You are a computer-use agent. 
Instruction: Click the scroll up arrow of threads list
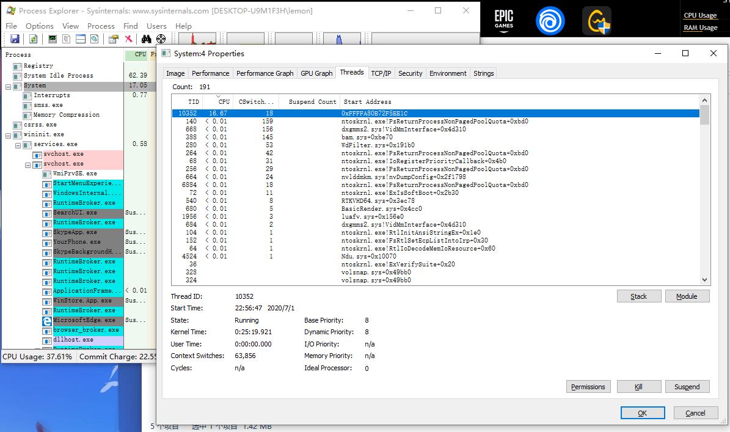[704, 100]
